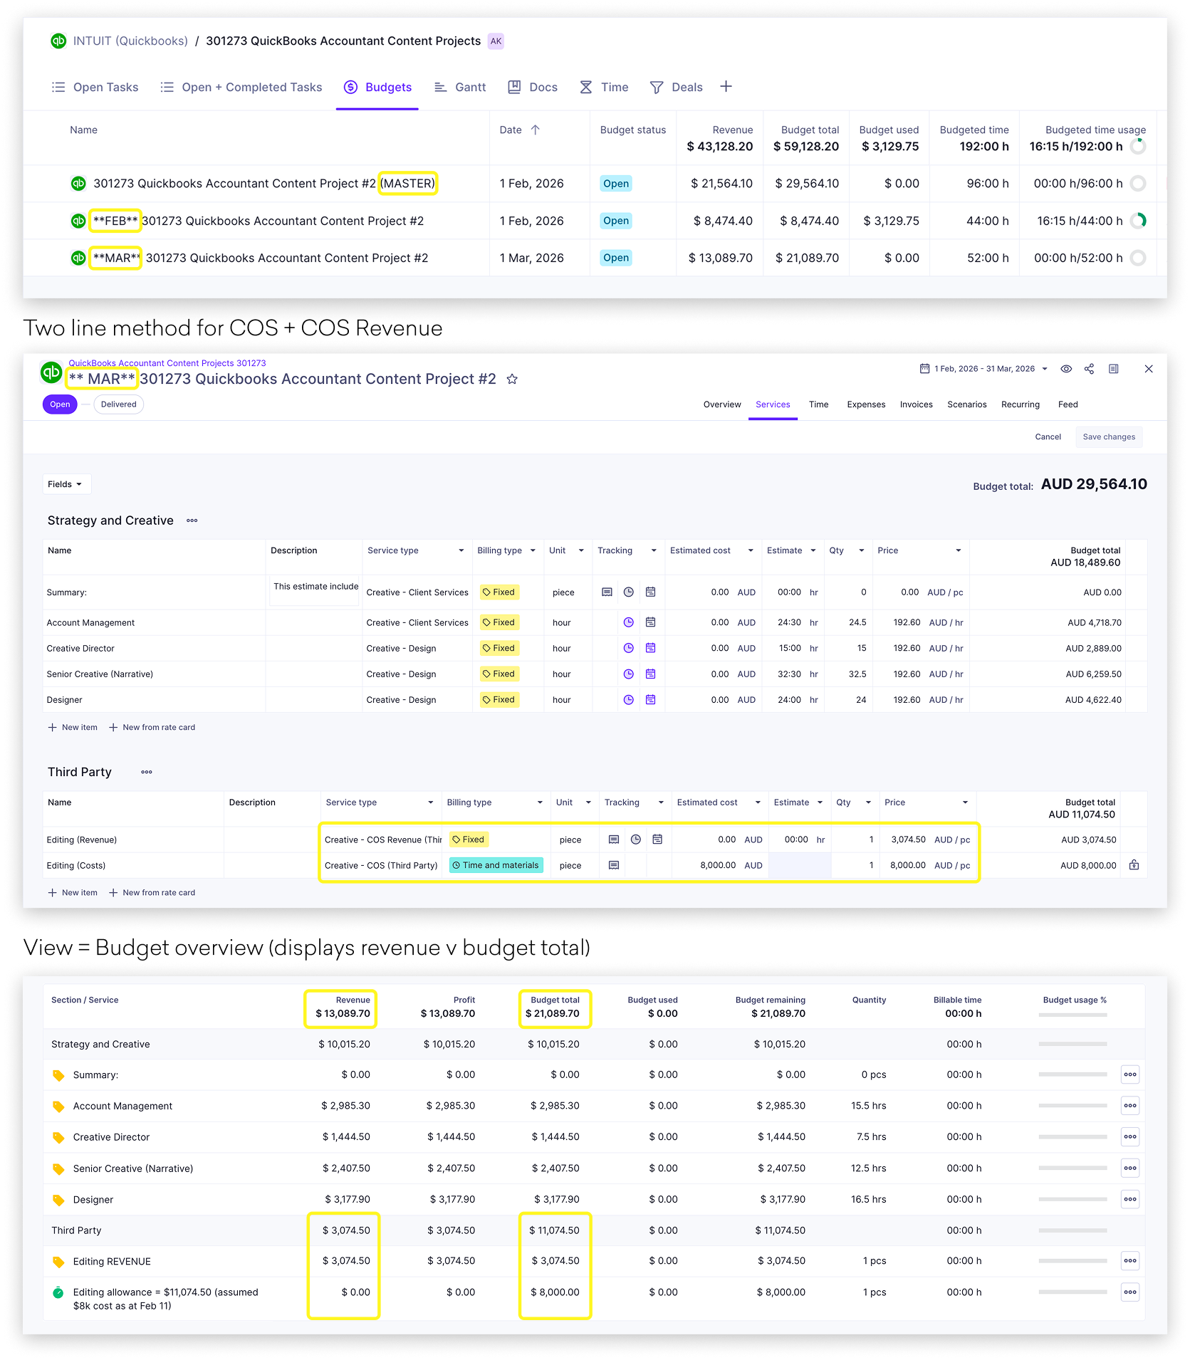This screenshot has height=1360, width=1190.
Task: Expand Tracking column dropdown in Third Party table
Action: pos(661,802)
